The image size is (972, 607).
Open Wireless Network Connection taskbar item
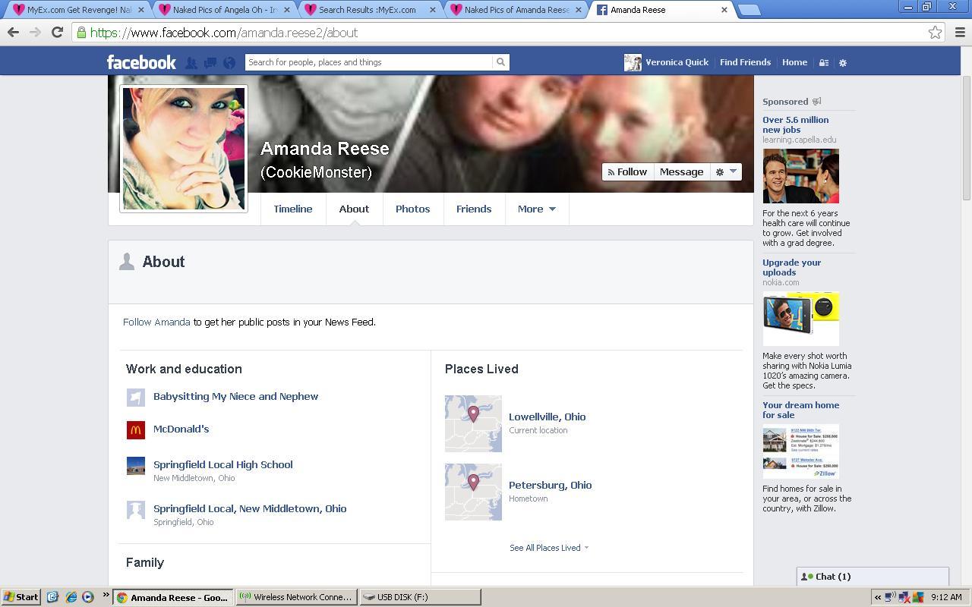[x=296, y=597]
